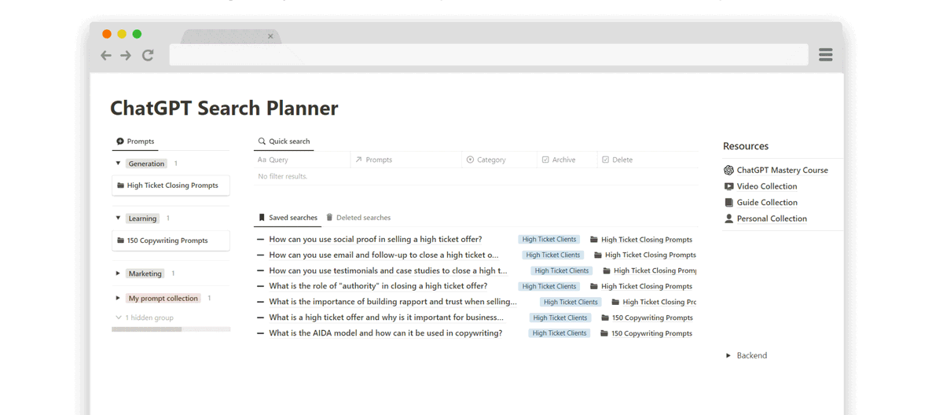Open the social proof search query
The image size is (943, 415).
tap(376, 239)
